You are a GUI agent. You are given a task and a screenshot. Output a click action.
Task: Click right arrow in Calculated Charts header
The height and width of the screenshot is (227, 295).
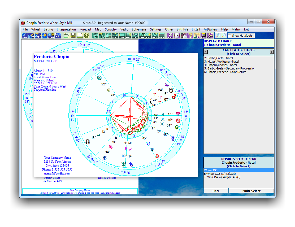(x=272, y=52)
